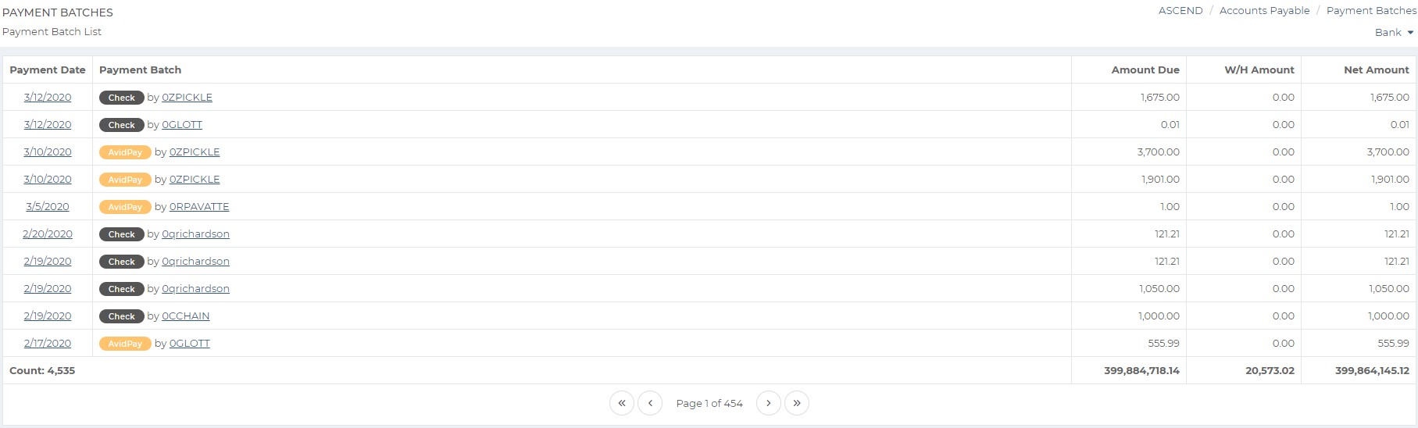Select the Count: 4,535 footer text
Screen dimensions: 1418x428
42,370
